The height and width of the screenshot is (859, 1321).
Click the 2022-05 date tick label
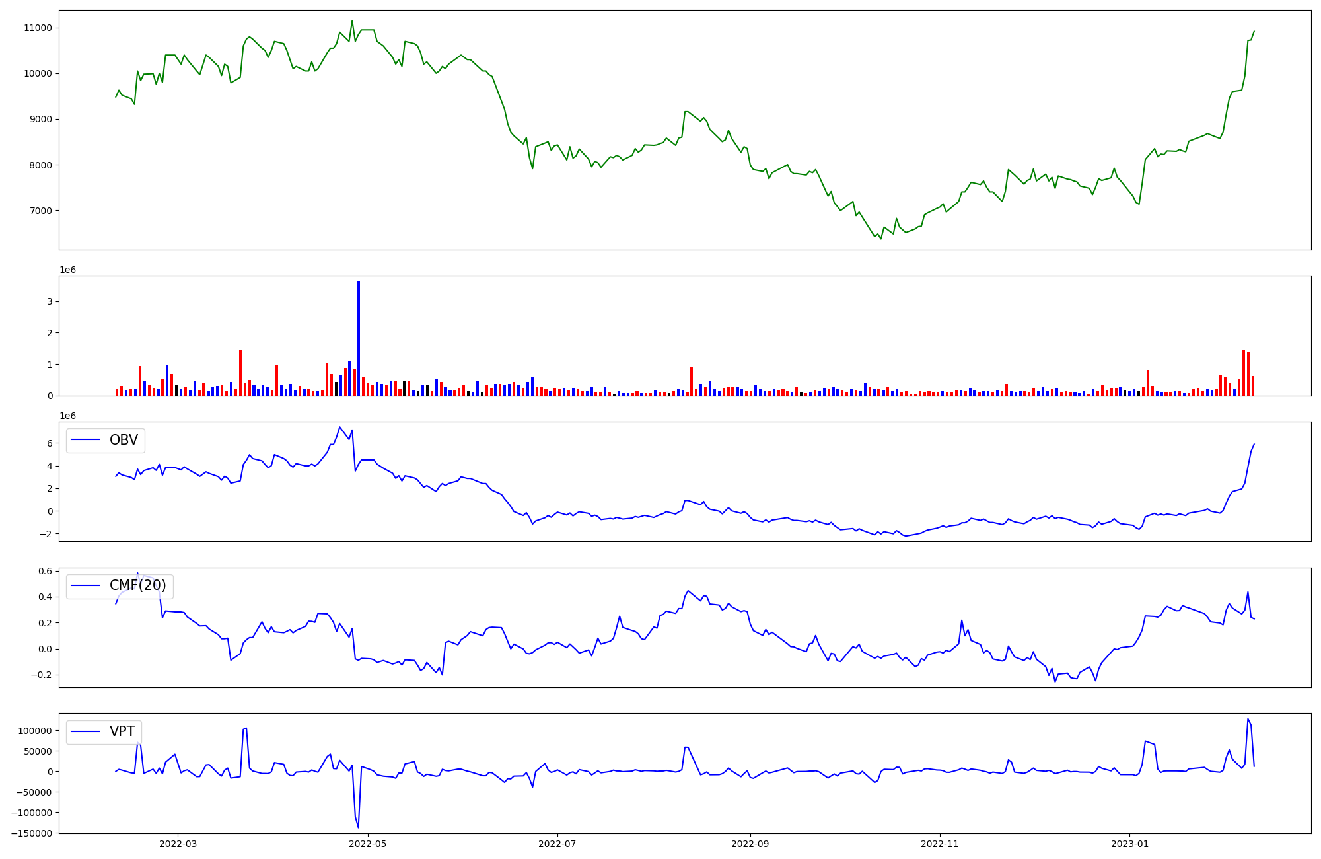coord(367,844)
